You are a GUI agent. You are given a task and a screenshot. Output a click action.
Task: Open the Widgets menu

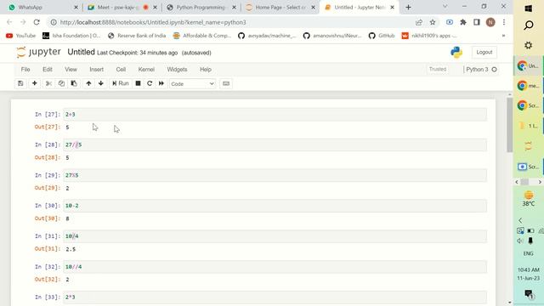click(177, 70)
